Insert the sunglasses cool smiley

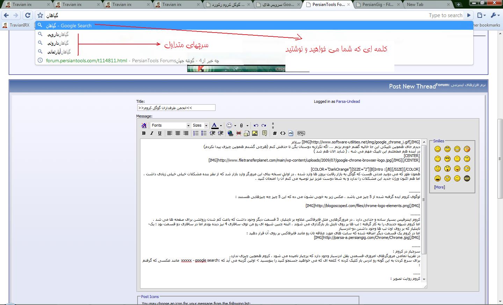[447, 159]
